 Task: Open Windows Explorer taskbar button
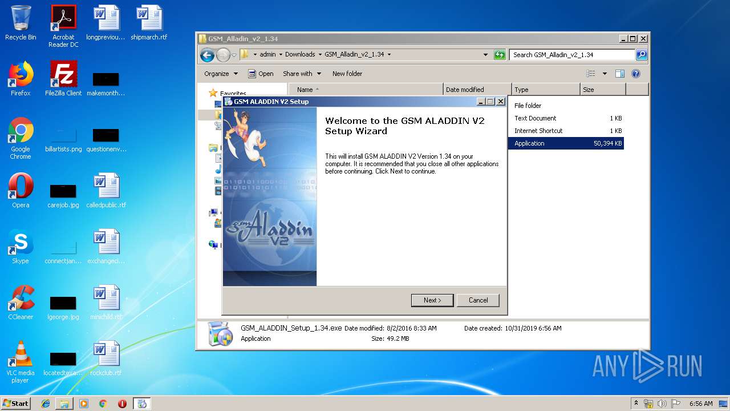[64, 404]
